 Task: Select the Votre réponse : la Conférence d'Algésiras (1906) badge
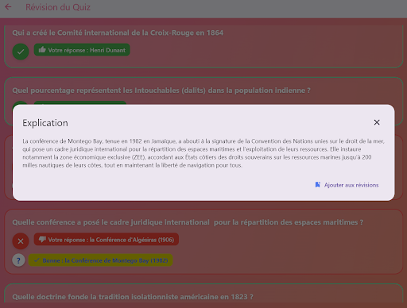coord(107,240)
